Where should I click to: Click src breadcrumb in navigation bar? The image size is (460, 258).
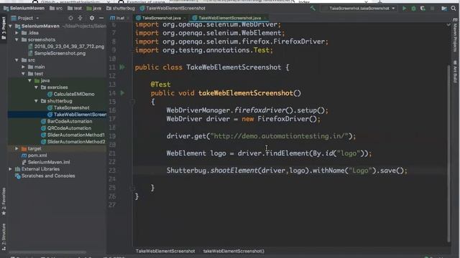tap(56, 8)
